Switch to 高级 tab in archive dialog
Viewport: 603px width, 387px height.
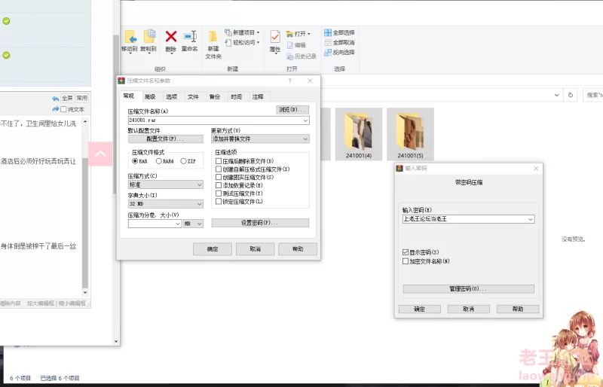click(x=150, y=97)
